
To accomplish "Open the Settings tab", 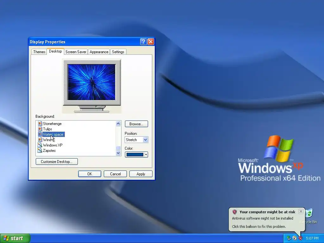I will pos(118,52).
